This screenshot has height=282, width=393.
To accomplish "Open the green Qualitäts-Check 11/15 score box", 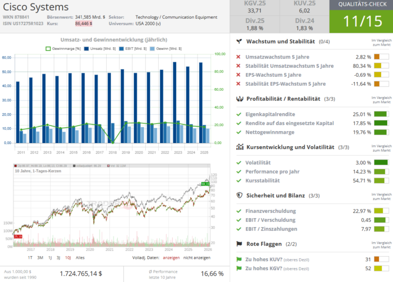I will [361, 21].
